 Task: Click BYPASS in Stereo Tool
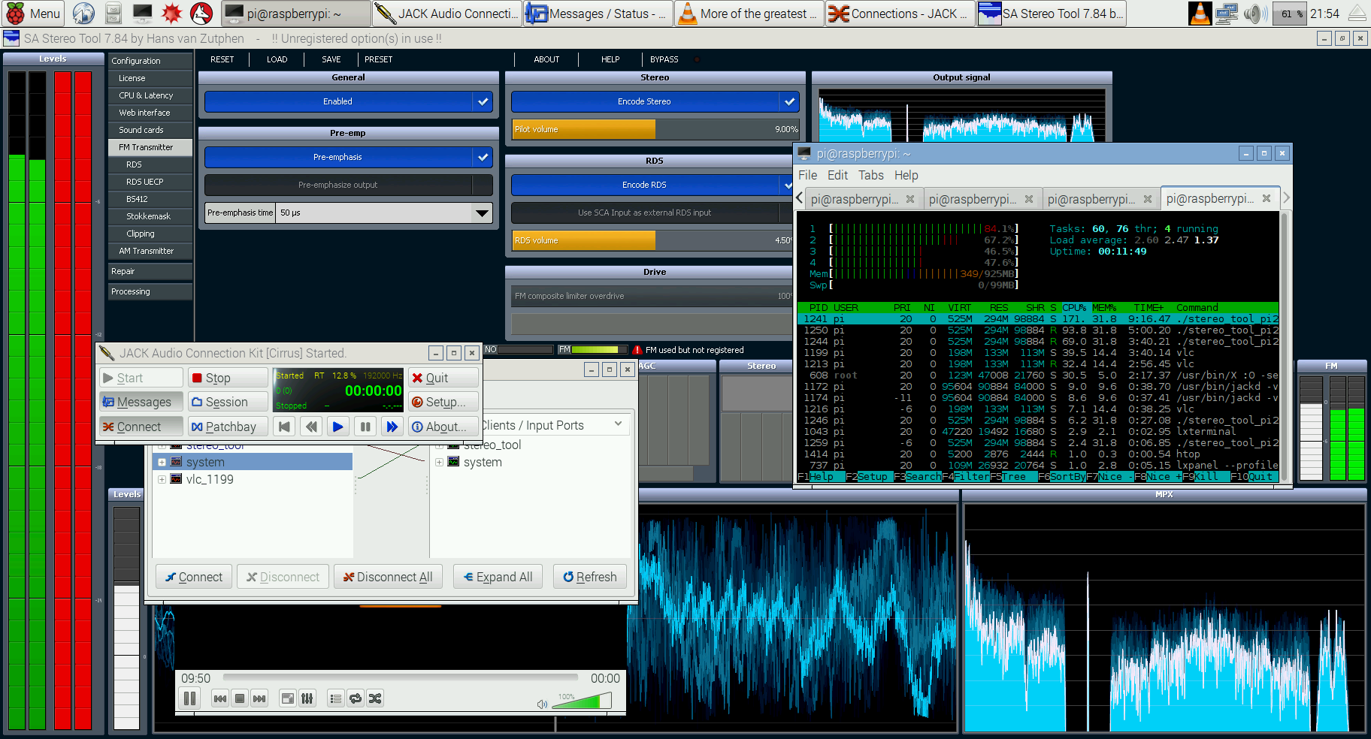click(x=664, y=59)
